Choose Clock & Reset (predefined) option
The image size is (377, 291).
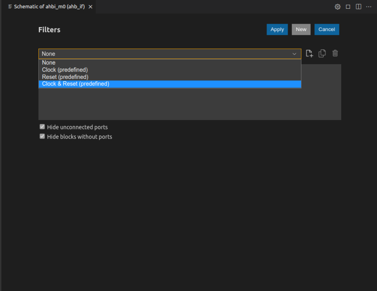[x=75, y=83]
